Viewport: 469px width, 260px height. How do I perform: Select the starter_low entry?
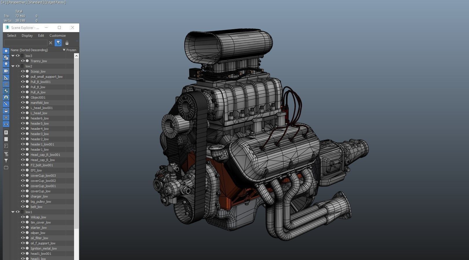pyautogui.click(x=39, y=228)
